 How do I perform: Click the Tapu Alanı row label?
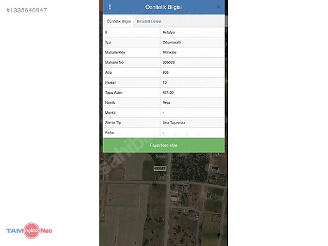114,93
